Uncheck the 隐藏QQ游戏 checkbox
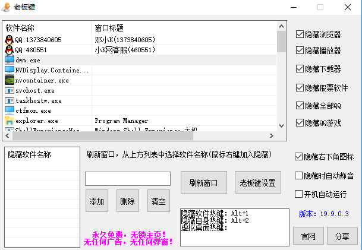Screen dimensions: 362x250 point(300,123)
